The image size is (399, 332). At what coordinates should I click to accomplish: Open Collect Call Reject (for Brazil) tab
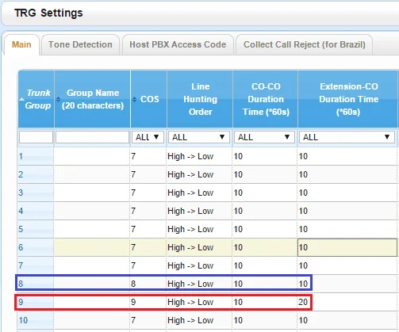(305, 44)
